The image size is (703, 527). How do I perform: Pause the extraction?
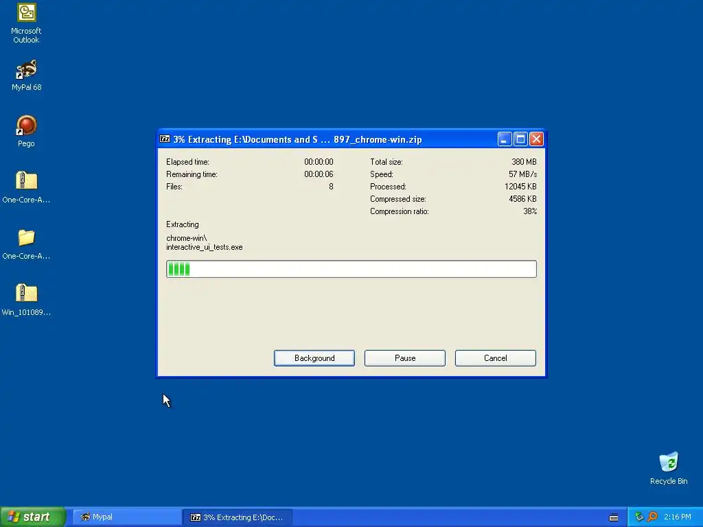405,358
